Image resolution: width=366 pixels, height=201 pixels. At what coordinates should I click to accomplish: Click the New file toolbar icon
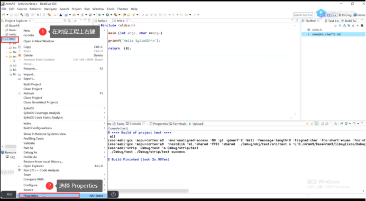pos(3,15)
